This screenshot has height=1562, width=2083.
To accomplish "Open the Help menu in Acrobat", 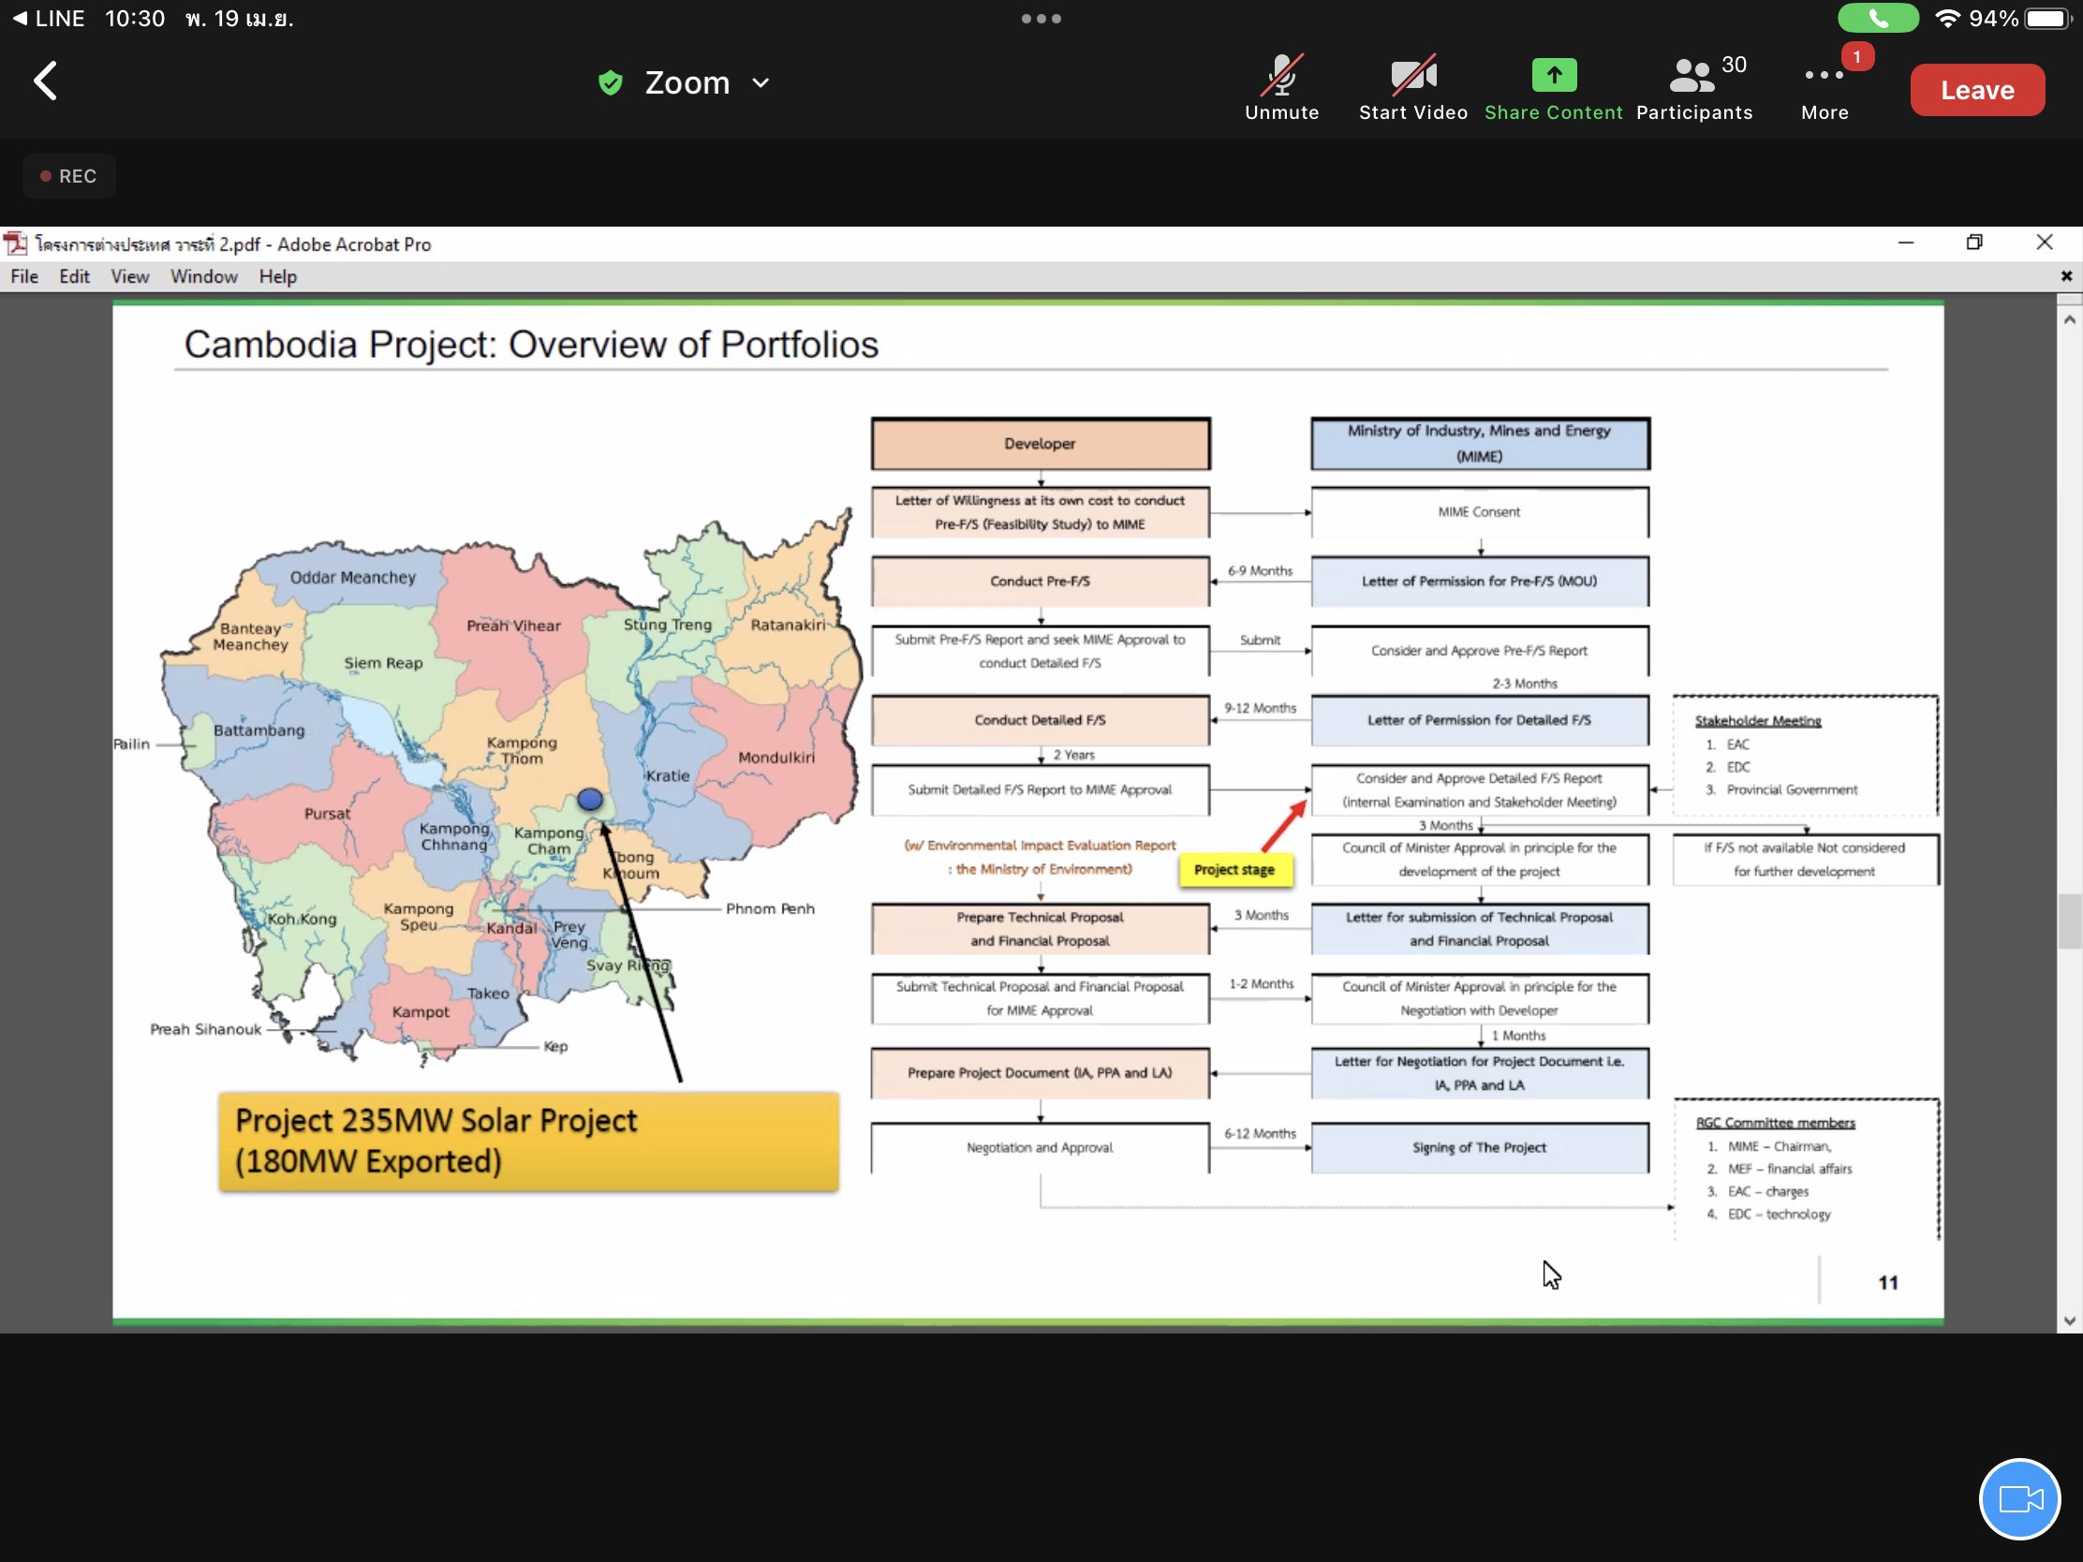I will [278, 277].
